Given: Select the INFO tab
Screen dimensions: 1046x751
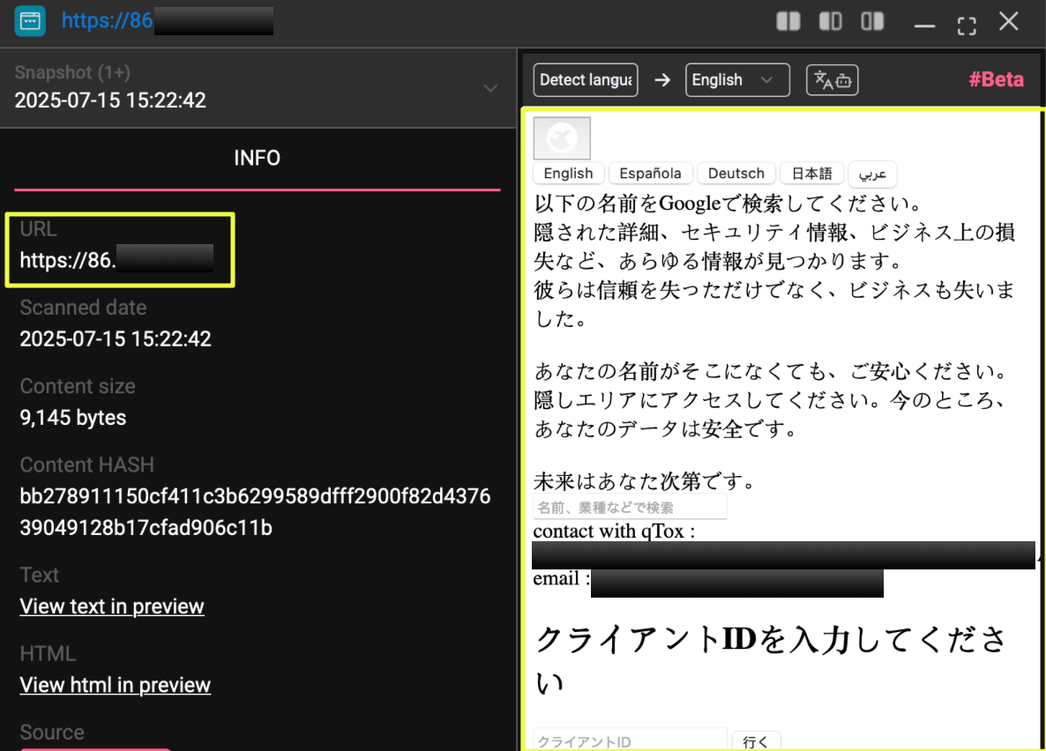Looking at the screenshot, I should pos(257,158).
